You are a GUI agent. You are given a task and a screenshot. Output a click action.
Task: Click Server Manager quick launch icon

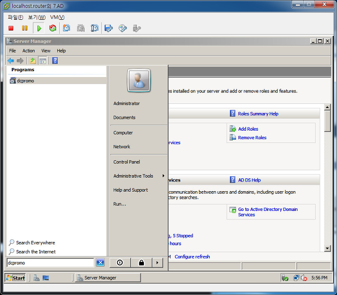(x=36, y=278)
